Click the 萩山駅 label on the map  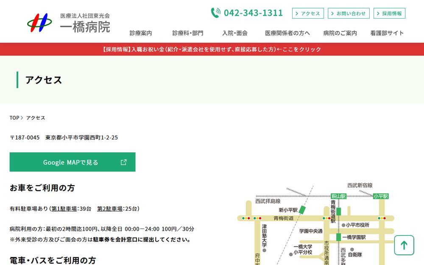click(338, 196)
